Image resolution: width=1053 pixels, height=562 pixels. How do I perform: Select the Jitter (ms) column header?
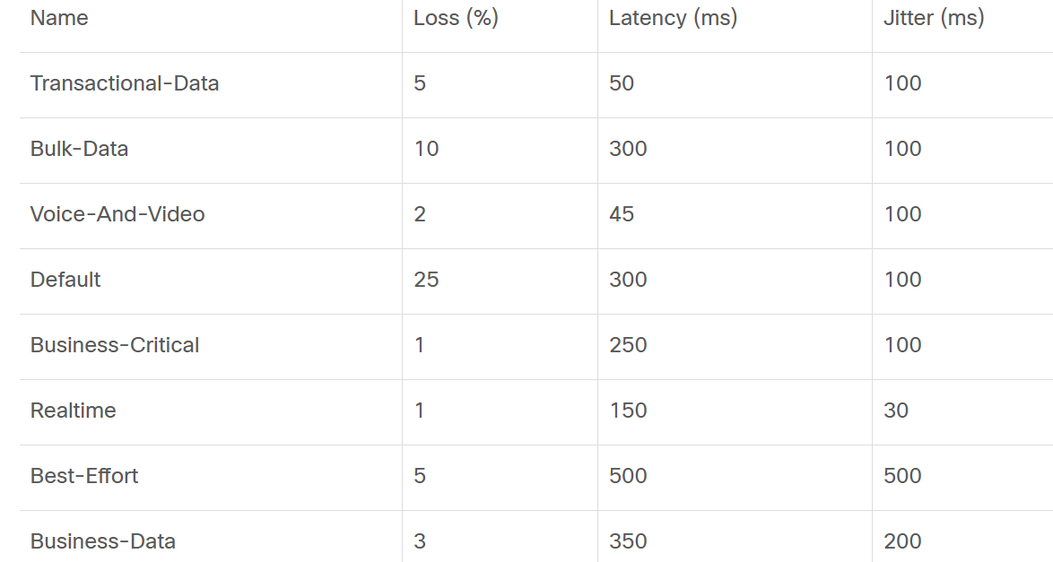click(934, 18)
